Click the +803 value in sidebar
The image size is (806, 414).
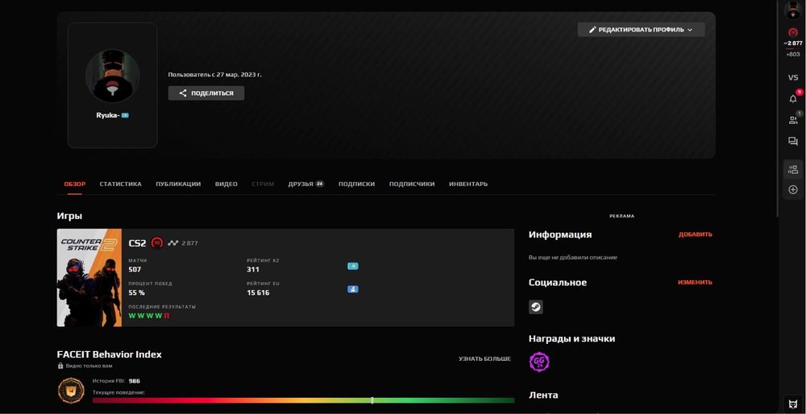click(x=793, y=54)
